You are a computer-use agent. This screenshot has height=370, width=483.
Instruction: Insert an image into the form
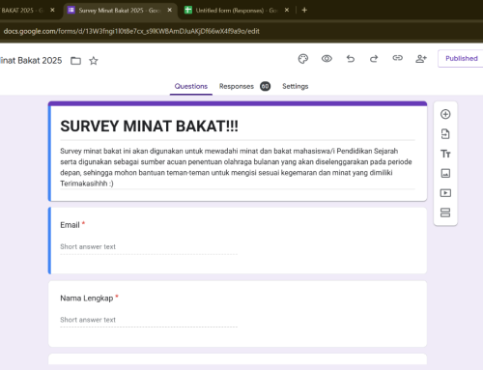pyautogui.click(x=445, y=173)
